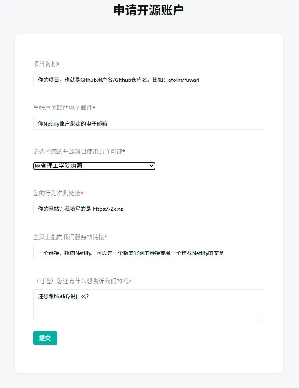
Task: Click the red asterisk beside 行为准则链接
Action: coord(82,193)
